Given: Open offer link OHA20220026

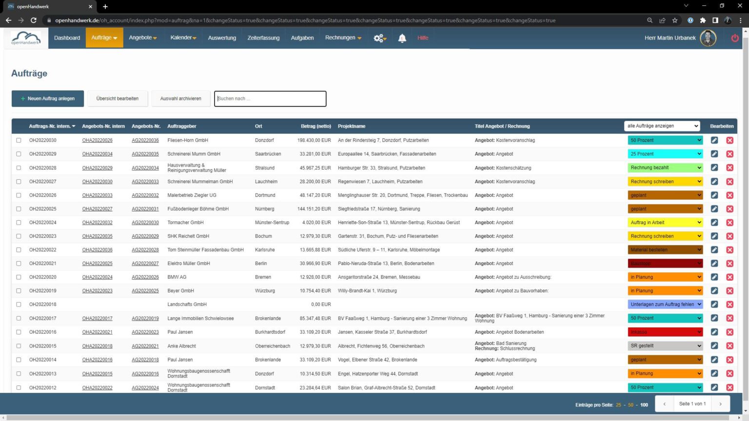Looking at the screenshot, I should click(x=97, y=140).
